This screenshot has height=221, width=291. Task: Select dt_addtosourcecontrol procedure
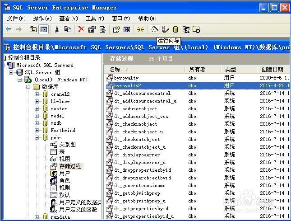pyautogui.click(x=143, y=93)
